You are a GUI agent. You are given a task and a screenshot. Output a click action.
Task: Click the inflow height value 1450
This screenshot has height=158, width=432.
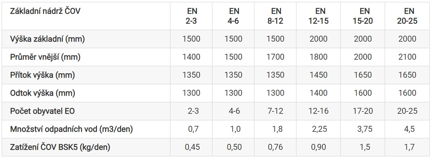tap(318, 75)
